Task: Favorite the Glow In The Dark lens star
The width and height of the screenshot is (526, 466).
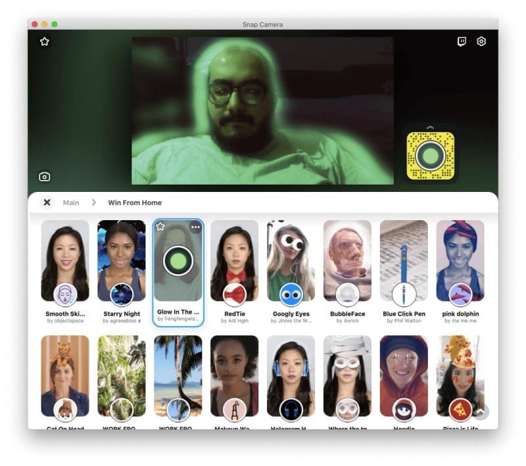Action: point(160,227)
